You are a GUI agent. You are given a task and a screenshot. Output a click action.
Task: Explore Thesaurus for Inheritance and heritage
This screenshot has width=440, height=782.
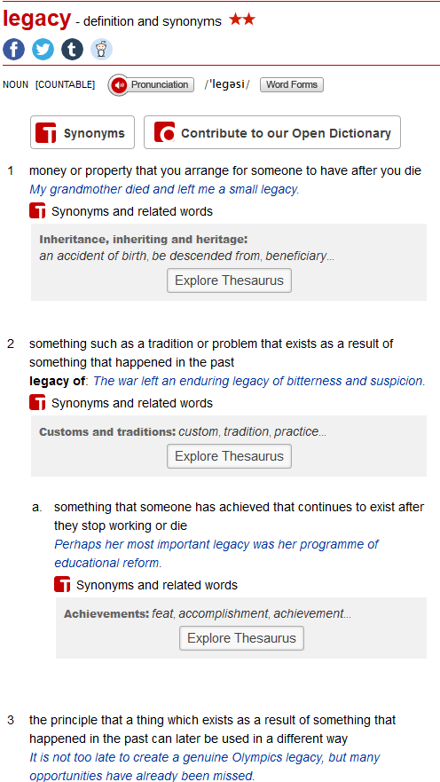coord(229,280)
